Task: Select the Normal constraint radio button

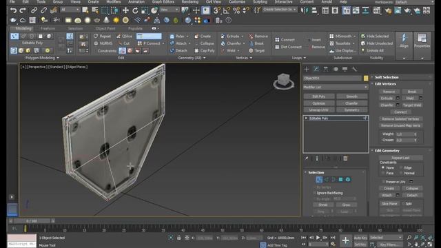Action: tap(401, 173)
